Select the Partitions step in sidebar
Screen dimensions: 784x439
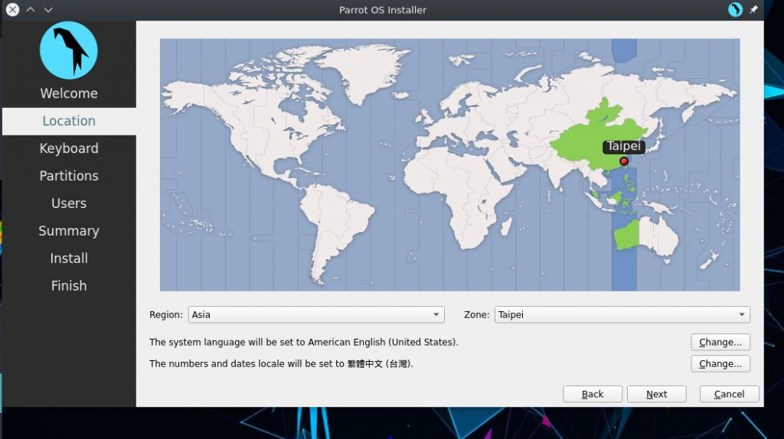point(69,176)
